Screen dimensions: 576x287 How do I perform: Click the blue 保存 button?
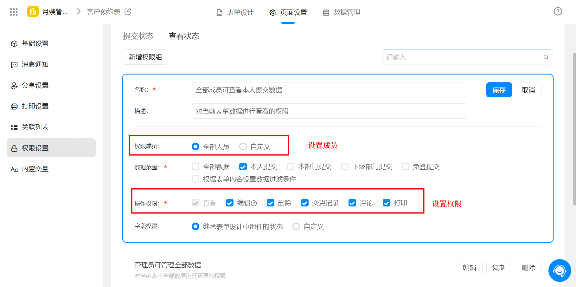499,90
